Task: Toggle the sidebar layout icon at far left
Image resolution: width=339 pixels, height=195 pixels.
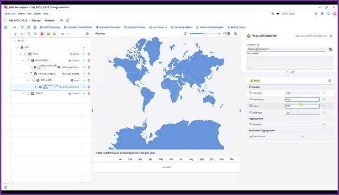Action: 6,27
